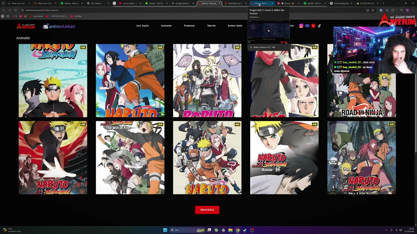Screen dimensions: 417x234
Task: Open the Anizium TikTok page icon
Action: point(319,26)
